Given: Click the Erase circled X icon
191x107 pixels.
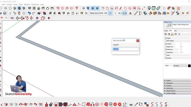Looking at the screenshot, I should point(24,13).
